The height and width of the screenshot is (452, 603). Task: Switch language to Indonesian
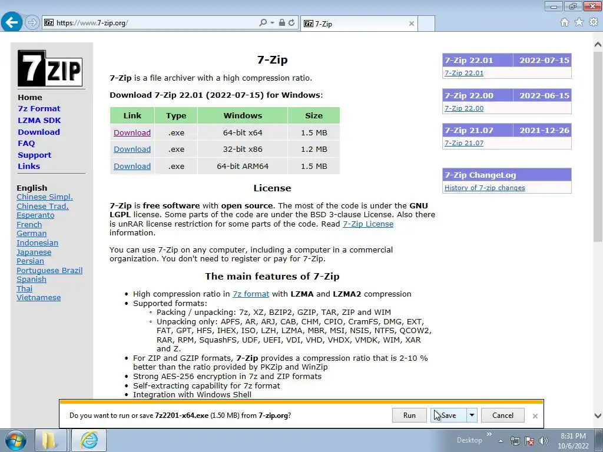tap(37, 243)
